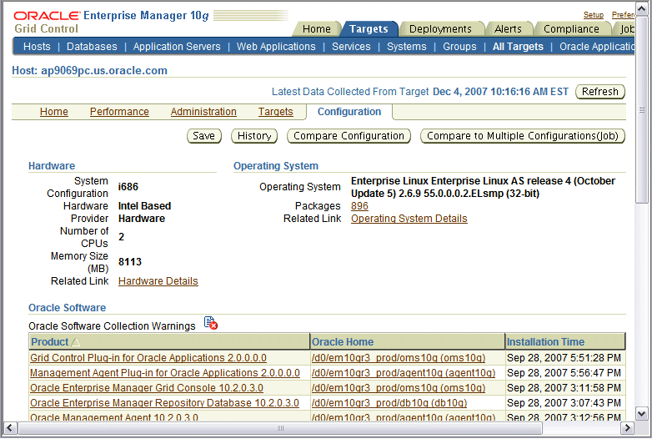Viewport: 652px width, 439px height.
Task: Select the Targets main tab
Action: coord(369,28)
